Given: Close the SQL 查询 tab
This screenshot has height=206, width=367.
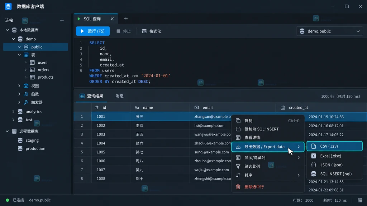Looking at the screenshot, I should pyautogui.click(x=112, y=19).
